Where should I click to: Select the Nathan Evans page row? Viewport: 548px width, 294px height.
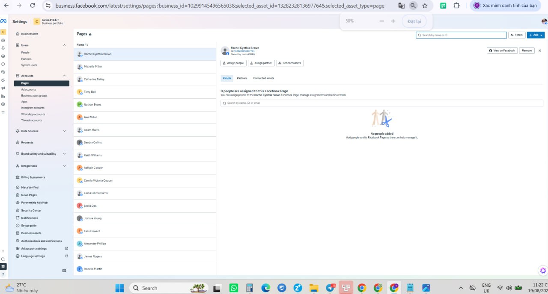click(x=145, y=104)
